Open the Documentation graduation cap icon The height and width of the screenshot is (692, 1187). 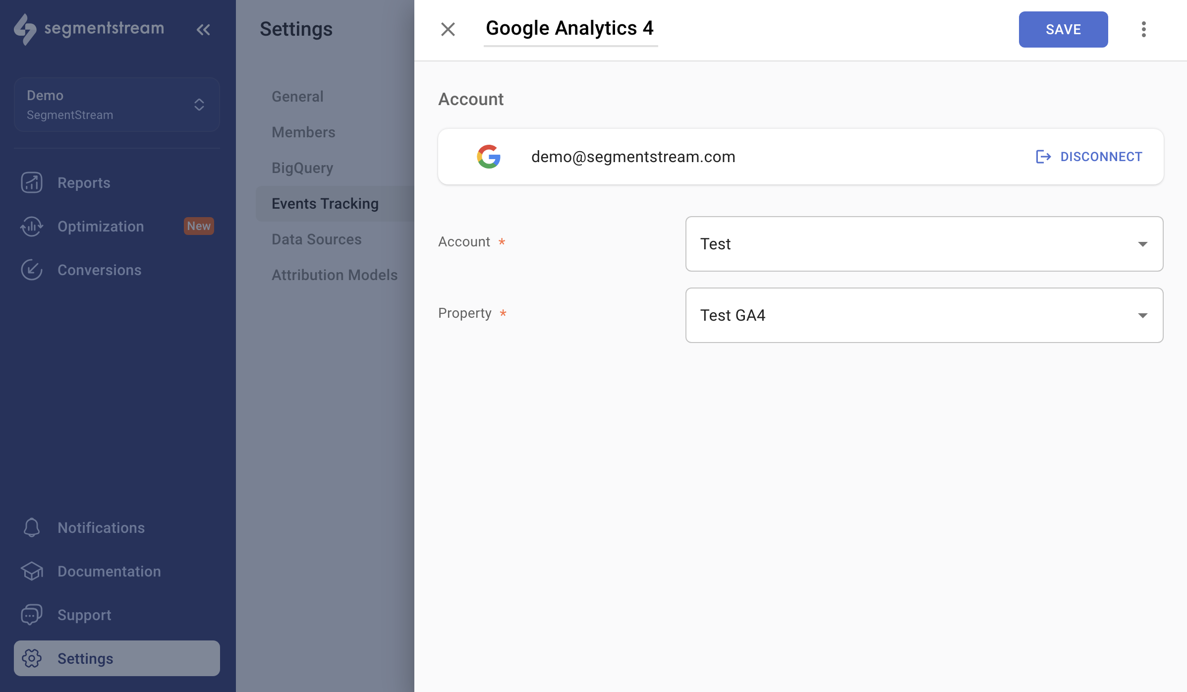point(32,572)
